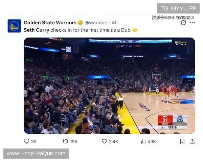
Task: Play the Seth Curry video thumbnail
Action: coord(109,86)
